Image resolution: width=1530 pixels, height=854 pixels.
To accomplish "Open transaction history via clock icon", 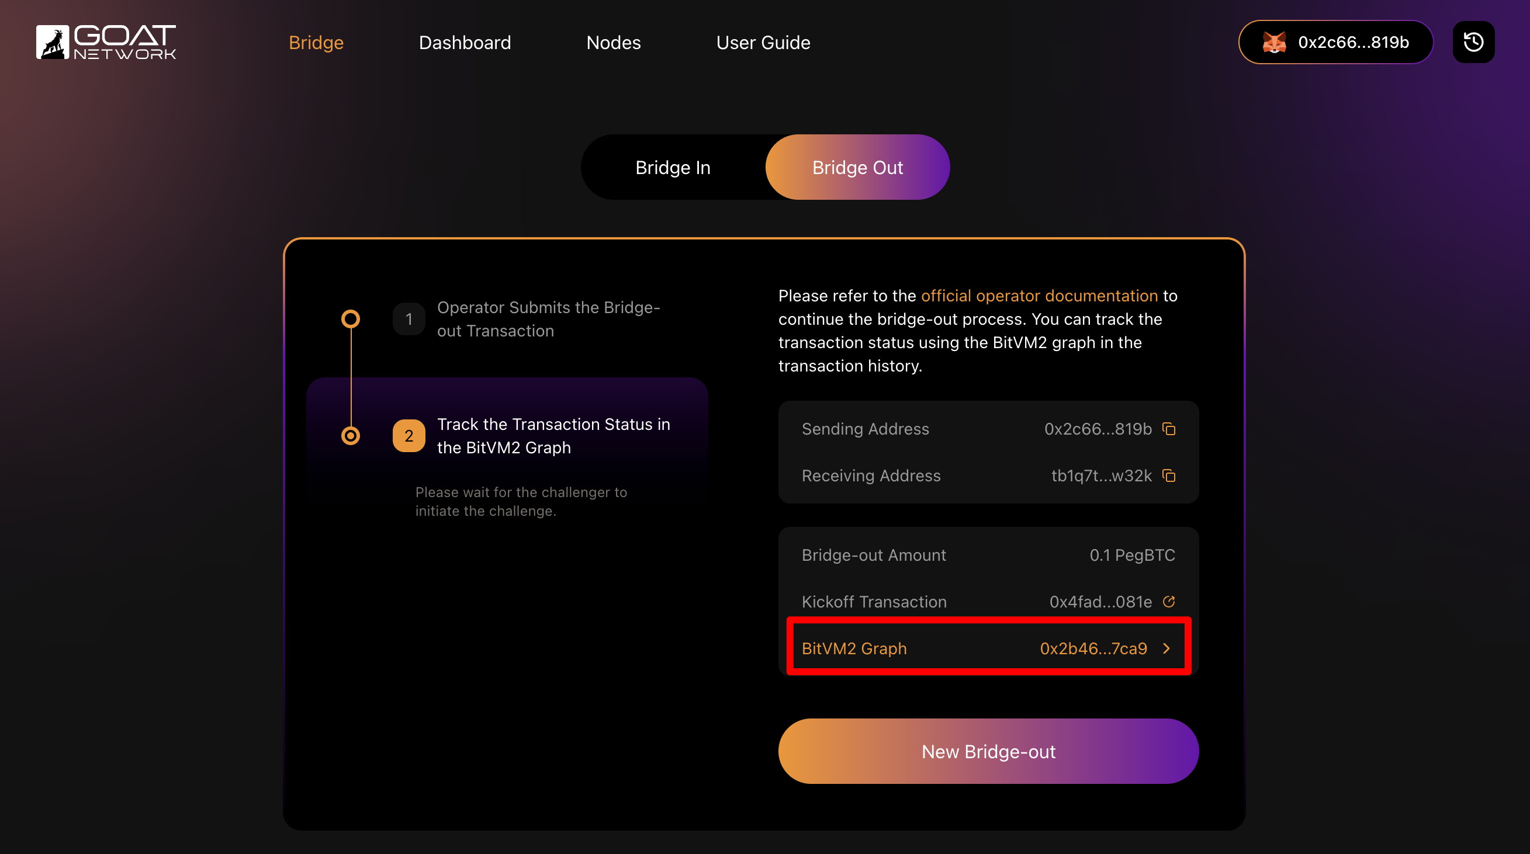I will tap(1473, 41).
